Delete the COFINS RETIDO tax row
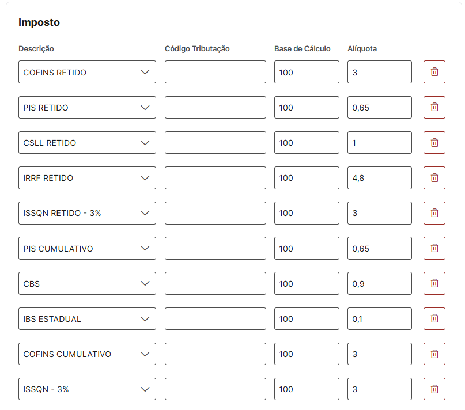465x410 pixels. coord(434,72)
